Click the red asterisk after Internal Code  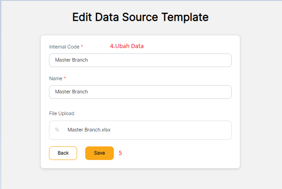[x=82, y=46]
